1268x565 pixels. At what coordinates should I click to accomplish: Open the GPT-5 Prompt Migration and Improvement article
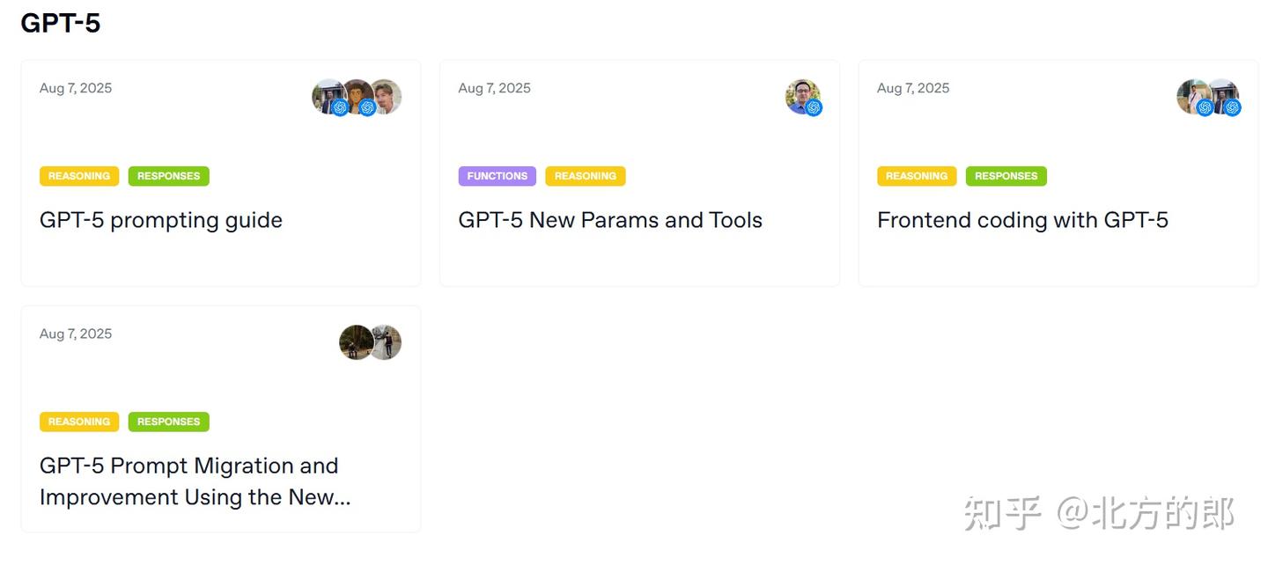pos(195,481)
